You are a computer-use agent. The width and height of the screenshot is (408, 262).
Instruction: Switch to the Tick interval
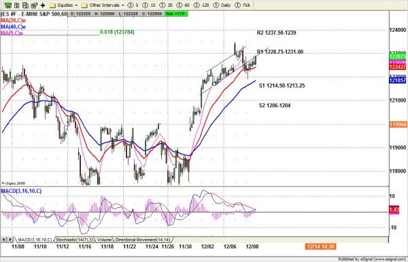point(243,5)
